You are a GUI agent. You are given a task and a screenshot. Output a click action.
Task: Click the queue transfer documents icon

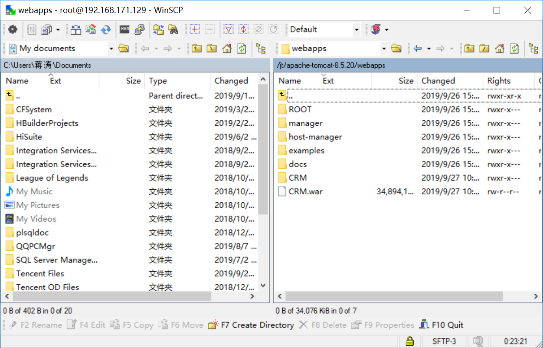pos(46,30)
